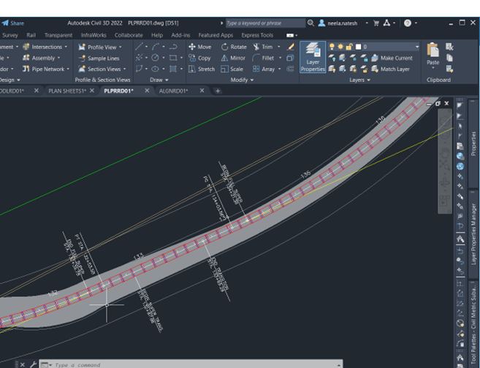Click the layer color white swatch
The image size is (480, 368).
coord(358,47)
